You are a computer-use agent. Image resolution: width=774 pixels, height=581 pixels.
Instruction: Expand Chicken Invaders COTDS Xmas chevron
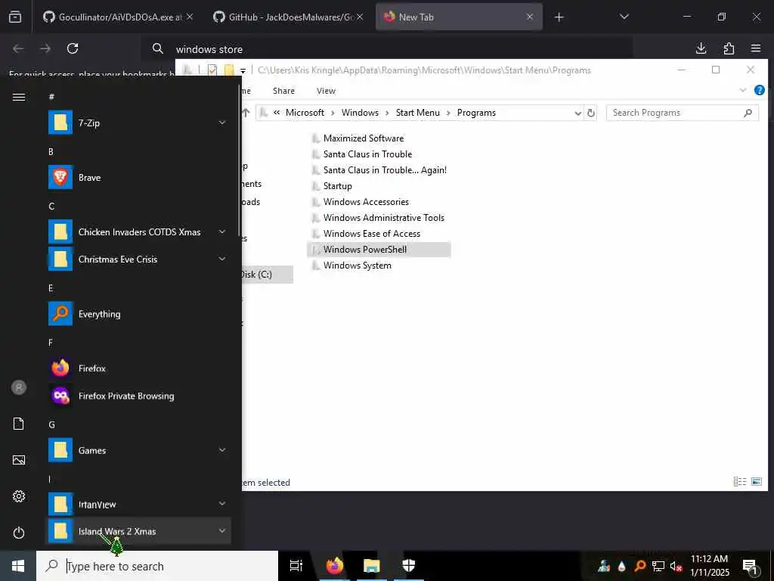click(x=222, y=231)
